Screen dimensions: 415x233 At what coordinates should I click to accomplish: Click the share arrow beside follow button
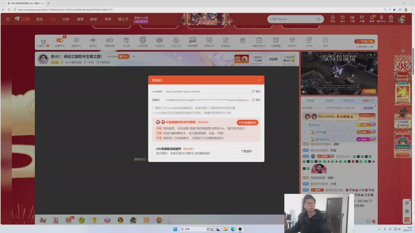click(133, 56)
